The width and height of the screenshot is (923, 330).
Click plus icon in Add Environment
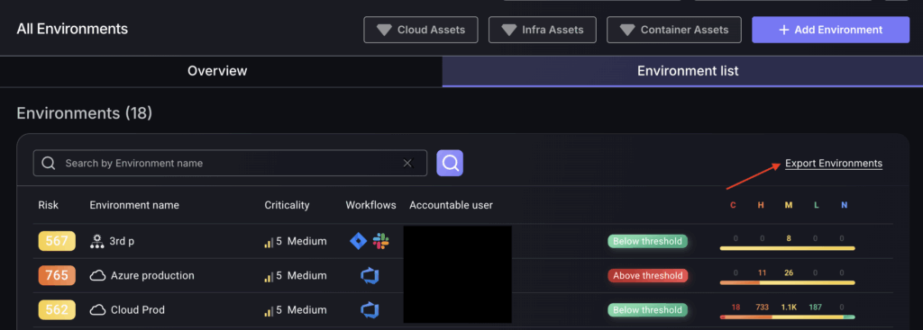pos(783,30)
